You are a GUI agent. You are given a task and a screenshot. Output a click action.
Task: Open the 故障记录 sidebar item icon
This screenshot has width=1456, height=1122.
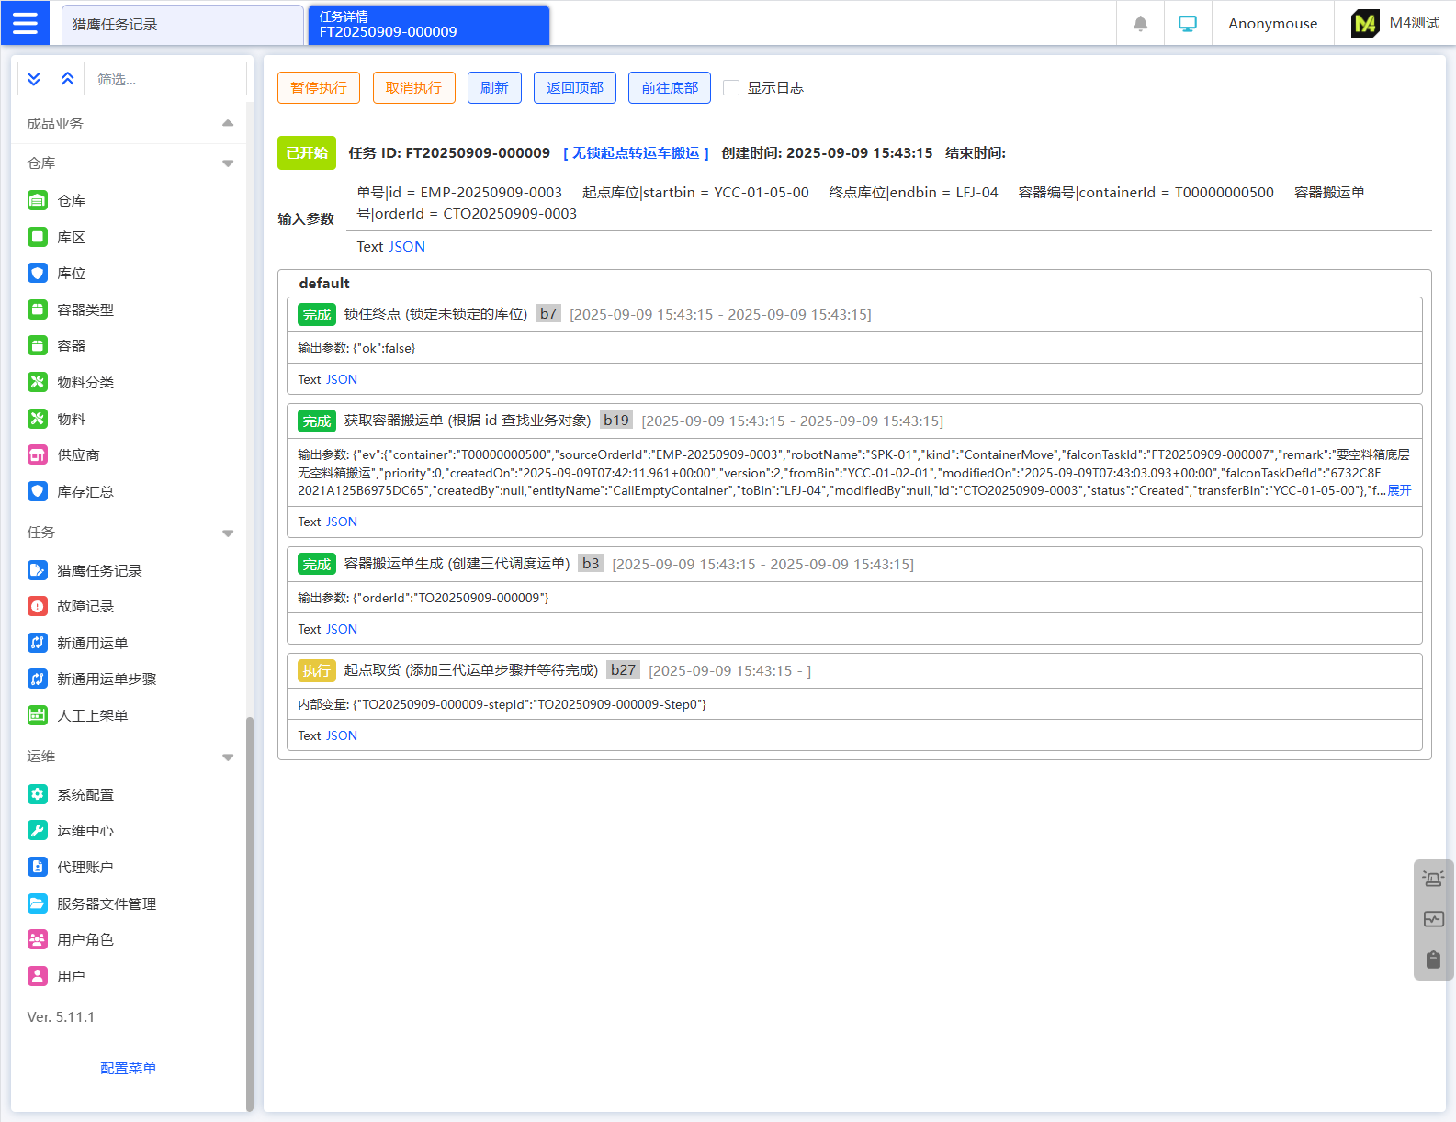[38, 607]
